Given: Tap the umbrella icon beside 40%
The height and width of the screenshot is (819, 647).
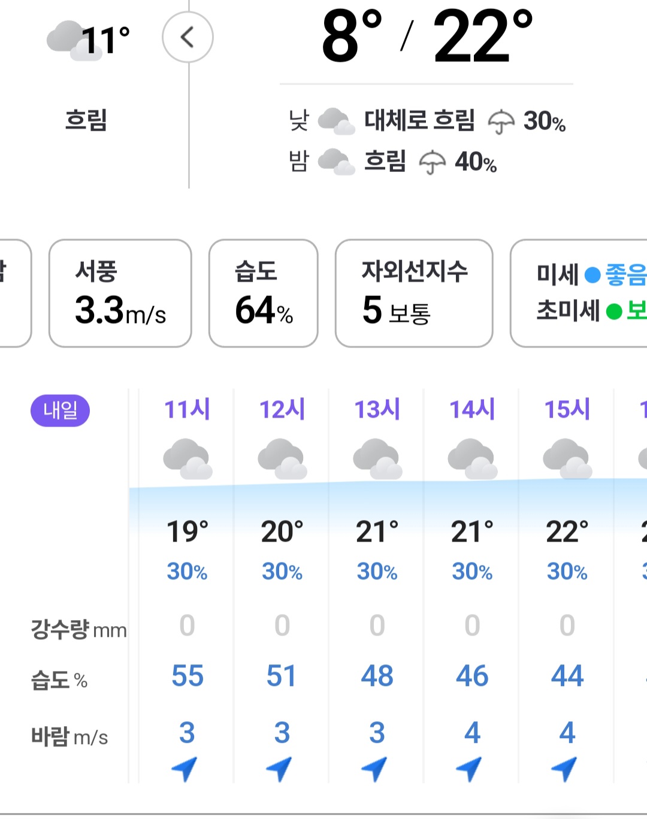Looking at the screenshot, I should tap(432, 162).
